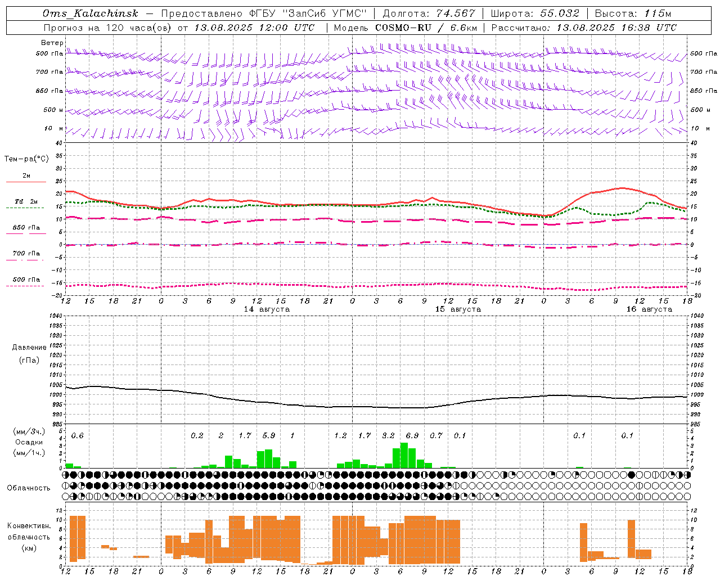The height and width of the screenshot is (576, 720).
Task: Select 'Прогноз на 120 часа(ов)' forecast text
Action: click(x=107, y=28)
